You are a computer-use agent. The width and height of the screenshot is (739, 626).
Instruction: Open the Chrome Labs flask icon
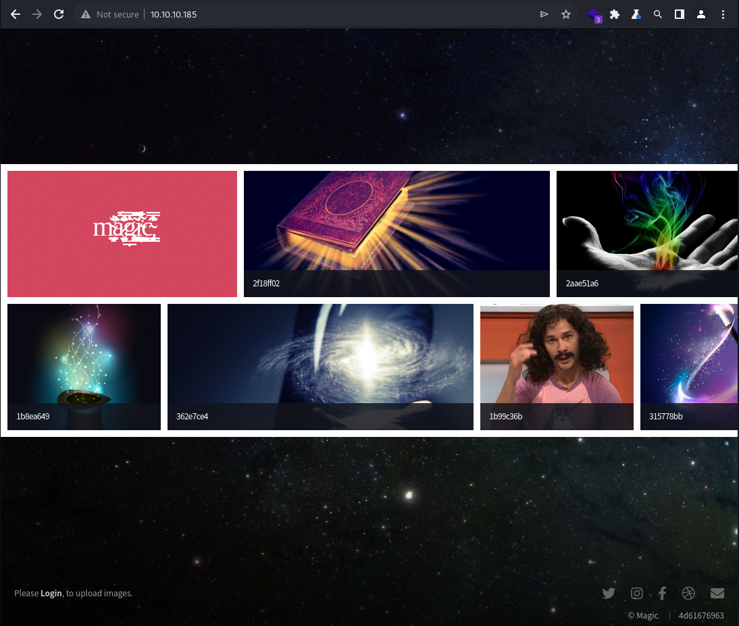(x=636, y=14)
